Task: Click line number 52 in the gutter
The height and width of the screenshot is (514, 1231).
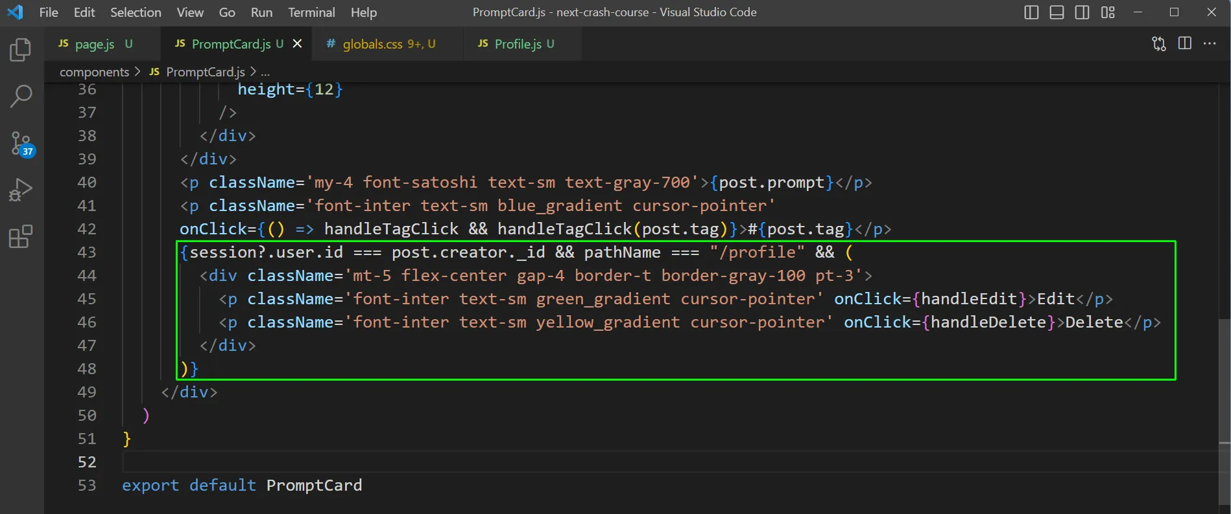Action: click(87, 462)
